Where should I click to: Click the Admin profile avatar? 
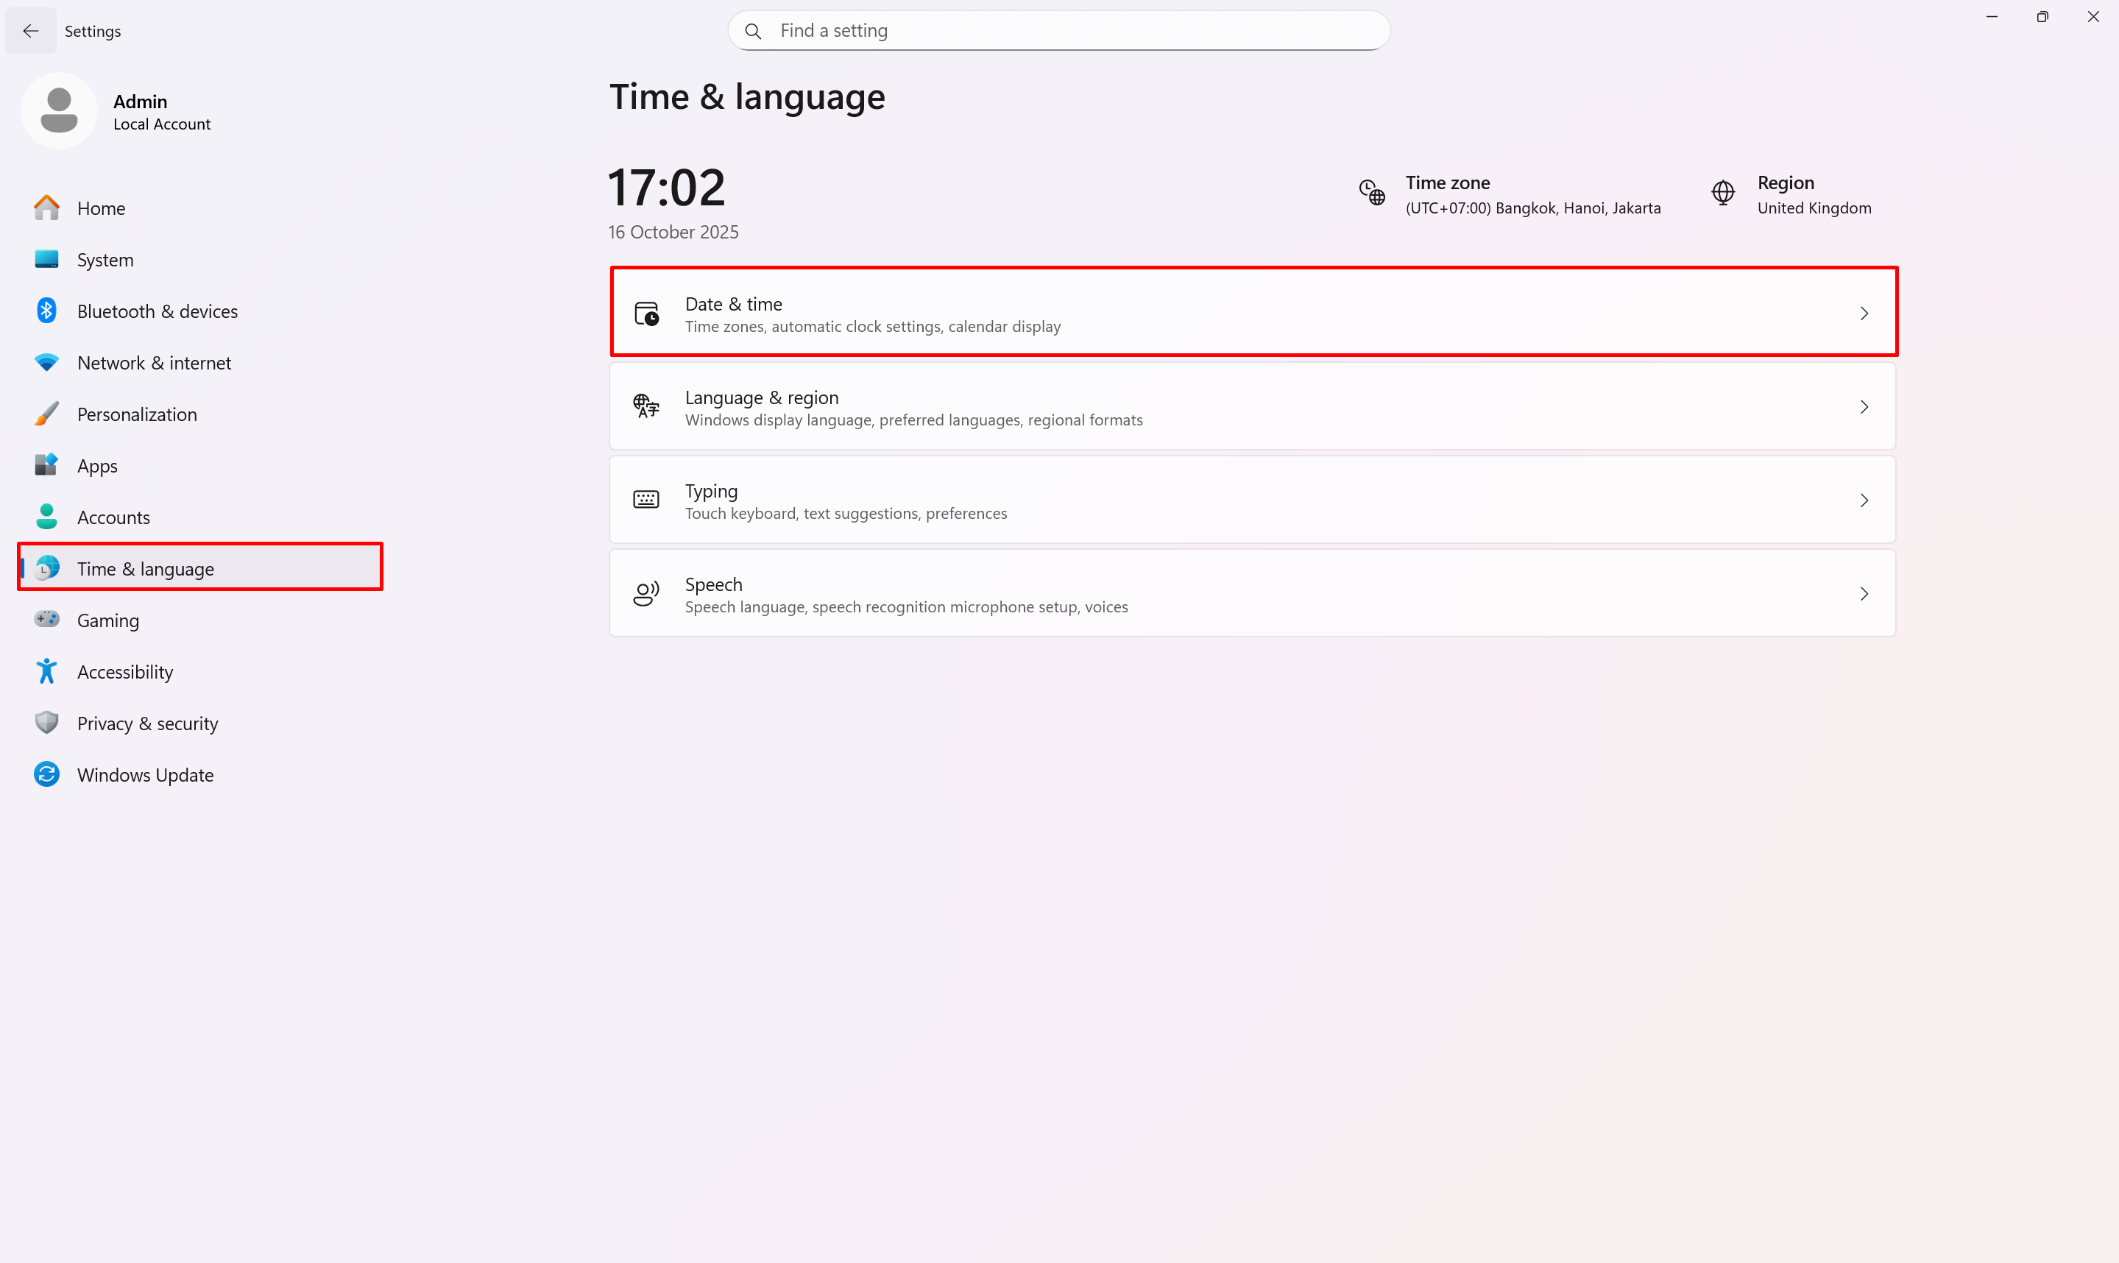tap(60, 110)
